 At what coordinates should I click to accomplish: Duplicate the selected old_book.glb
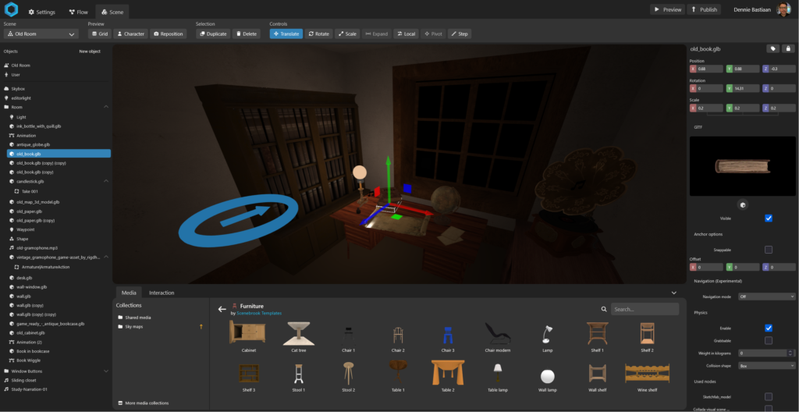click(x=212, y=34)
